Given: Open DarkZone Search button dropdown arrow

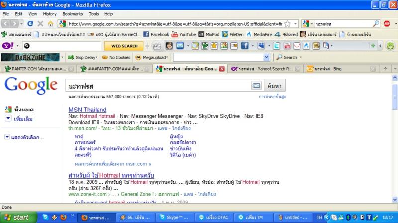Looking at the screenshot, I should point(301,57).
